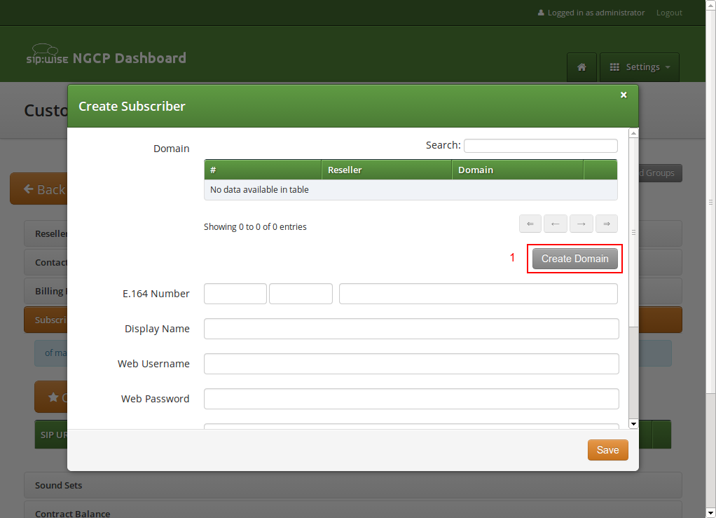Viewport: 716px width, 518px height.
Task: Go to previous page using left arrow icon
Action: [556, 223]
